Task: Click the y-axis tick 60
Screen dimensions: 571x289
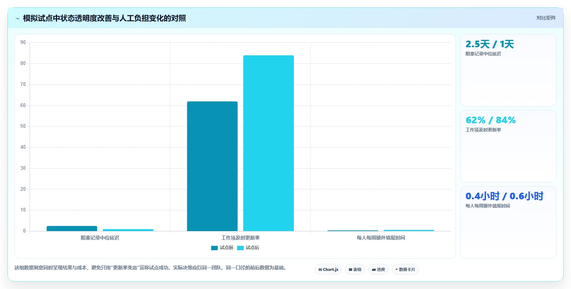Action: (x=23, y=106)
